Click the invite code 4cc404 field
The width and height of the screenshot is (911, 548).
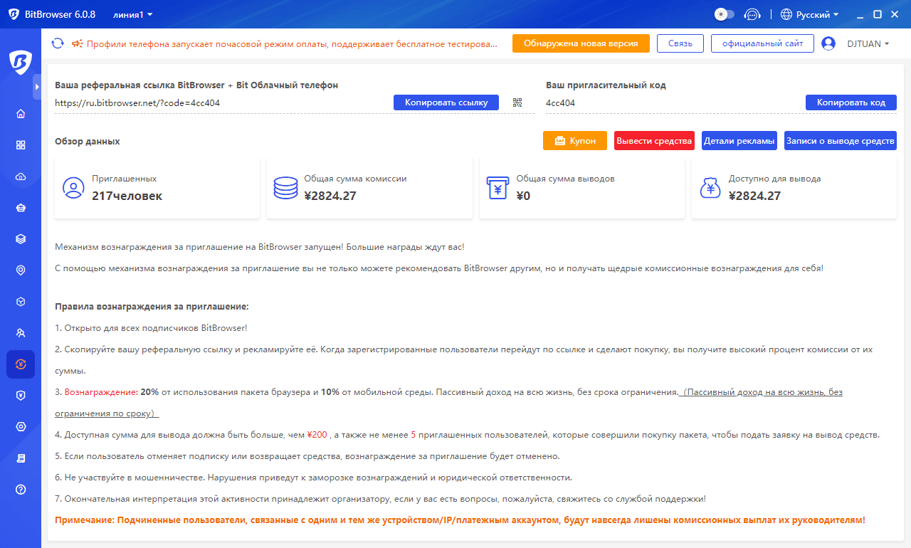561,102
